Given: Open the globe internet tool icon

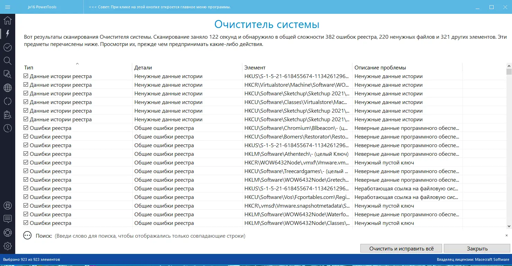Looking at the screenshot, I should point(8,88).
